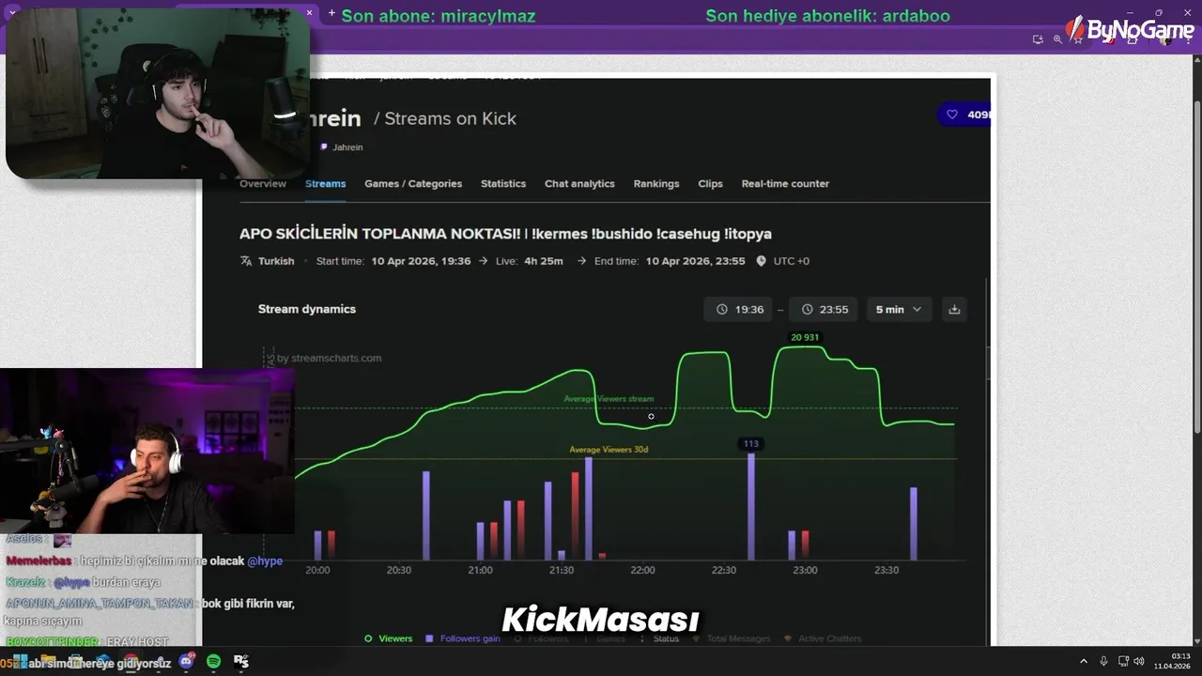Image resolution: width=1202 pixels, height=676 pixels.
Task: Toggle the Total Messages legend series
Action: point(732,638)
